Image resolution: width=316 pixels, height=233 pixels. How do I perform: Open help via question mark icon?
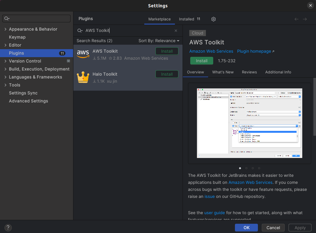(8, 228)
